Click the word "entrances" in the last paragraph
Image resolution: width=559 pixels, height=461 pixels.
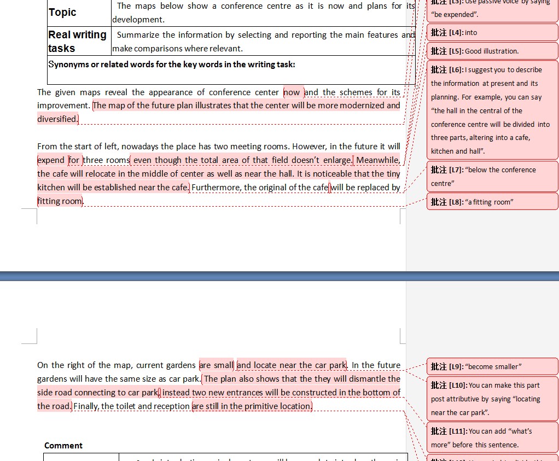246,393
